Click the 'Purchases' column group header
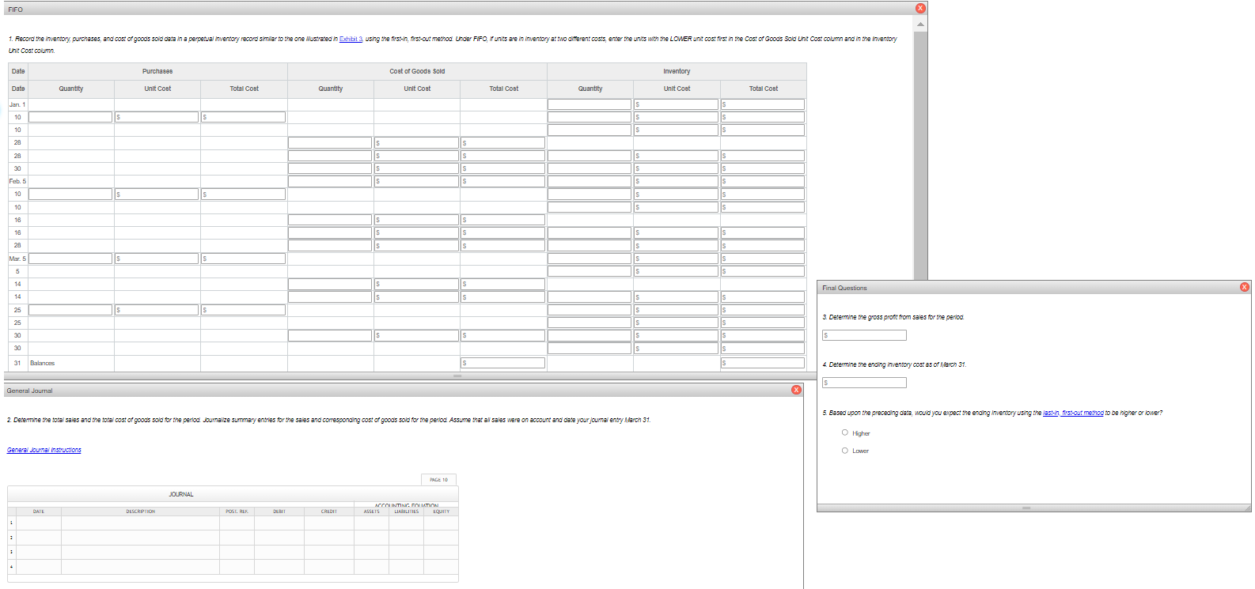The height and width of the screenshot is (589, 1255). coord(157,71)
